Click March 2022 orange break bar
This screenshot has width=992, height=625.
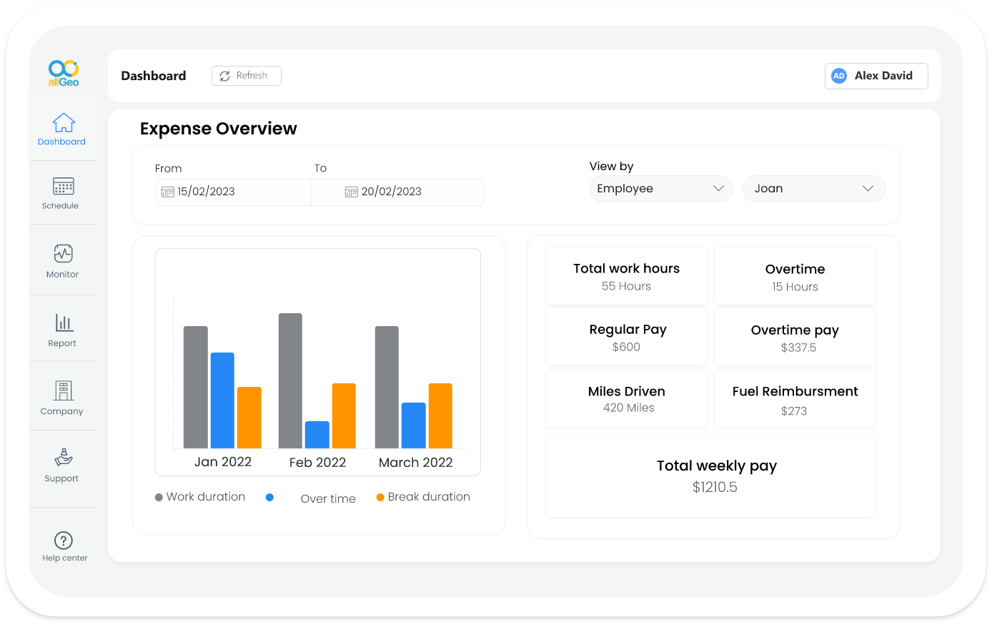point(440,415)
